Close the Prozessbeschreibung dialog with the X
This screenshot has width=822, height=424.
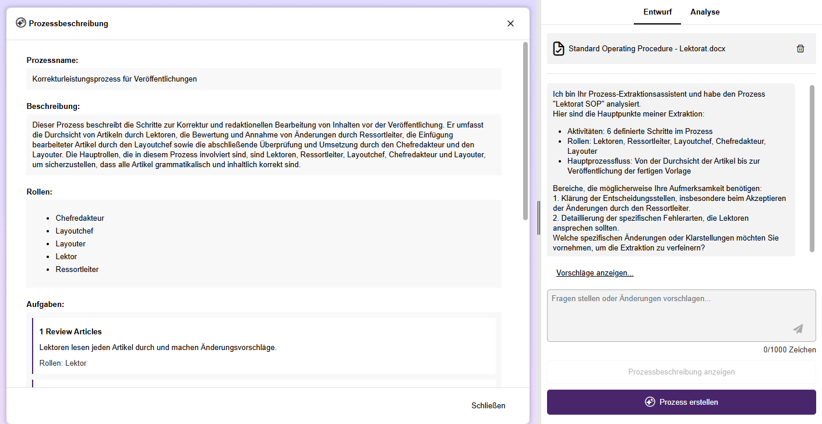coord(510,23)
